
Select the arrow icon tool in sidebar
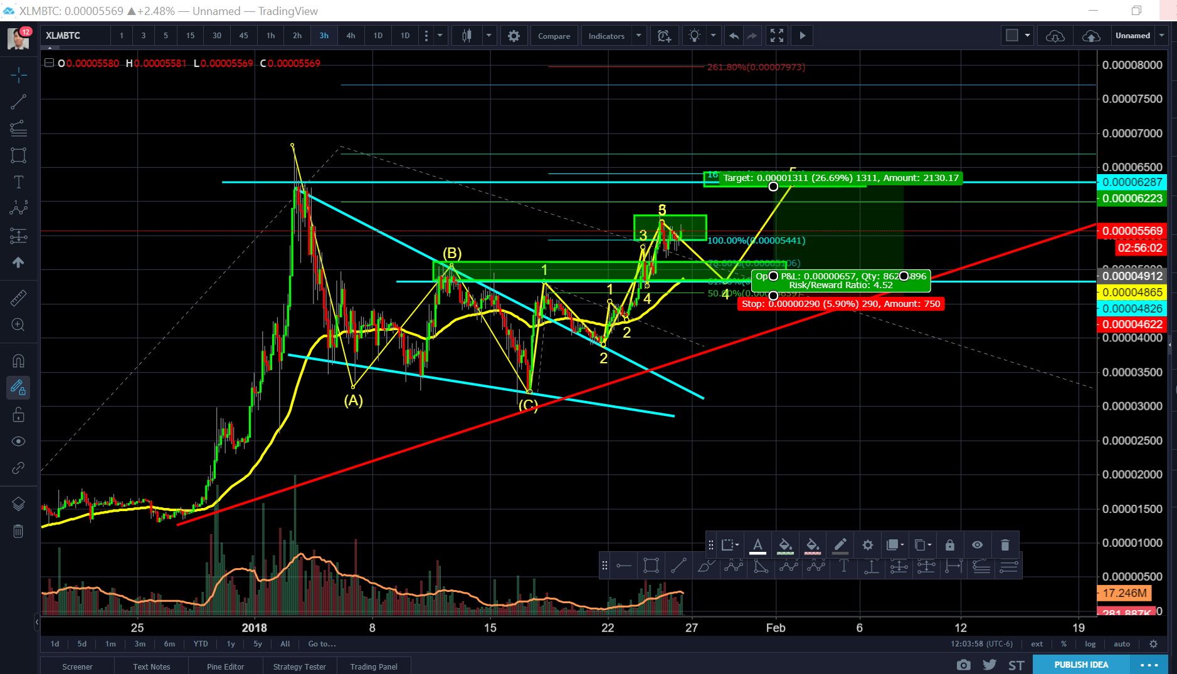tap(18, 262)
